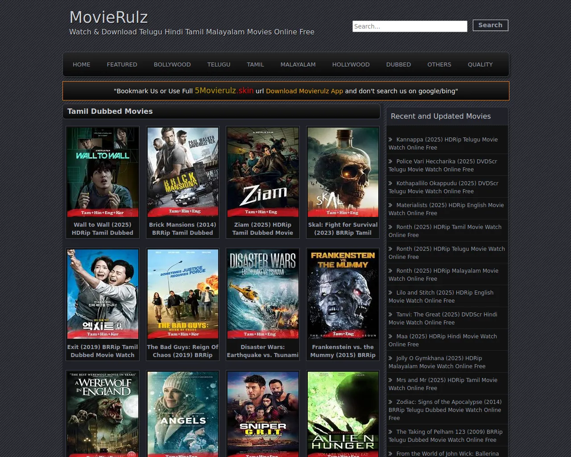Open Mrs and Mr (2025) Tamil link
The height and width of the screenshot is (457, 571).
pos(443,384)
